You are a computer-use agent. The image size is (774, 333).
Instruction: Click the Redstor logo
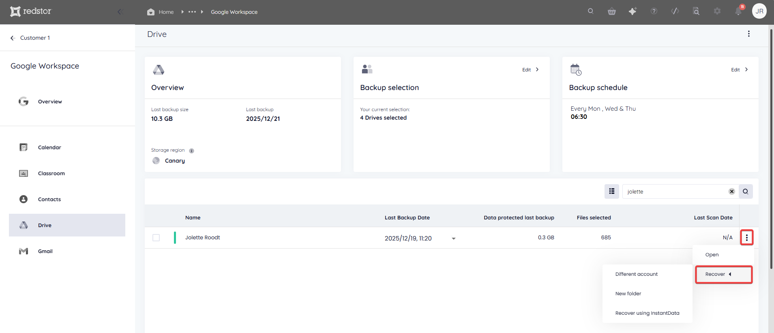pyautogui.click(x=31, y=11)
